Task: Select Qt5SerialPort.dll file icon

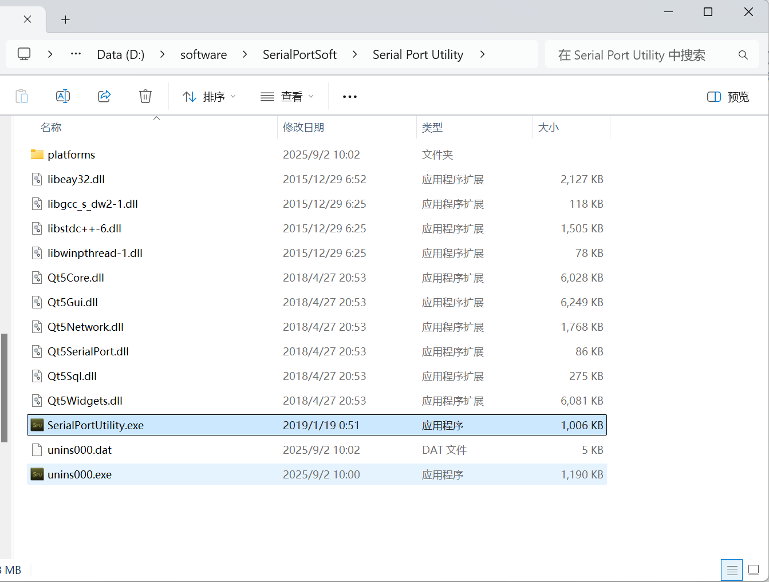Action: click(x=37, y=351)
